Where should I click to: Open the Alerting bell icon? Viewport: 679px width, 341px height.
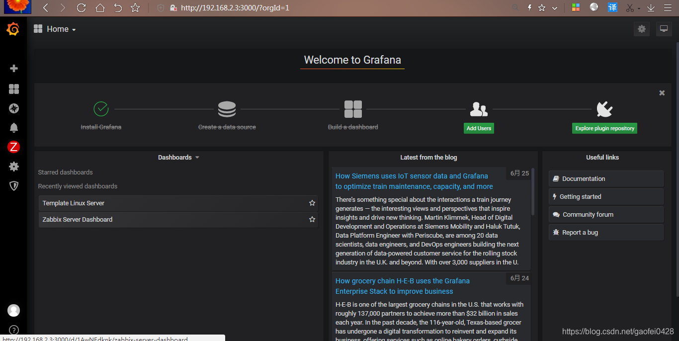[14, 128]
